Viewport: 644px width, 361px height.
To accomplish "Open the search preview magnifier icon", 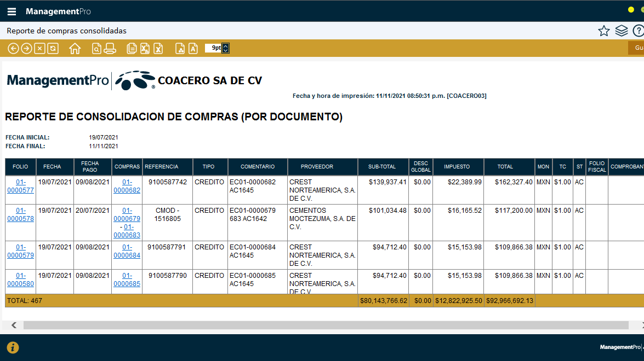I will pyautogui.click(x=96, y=48).
